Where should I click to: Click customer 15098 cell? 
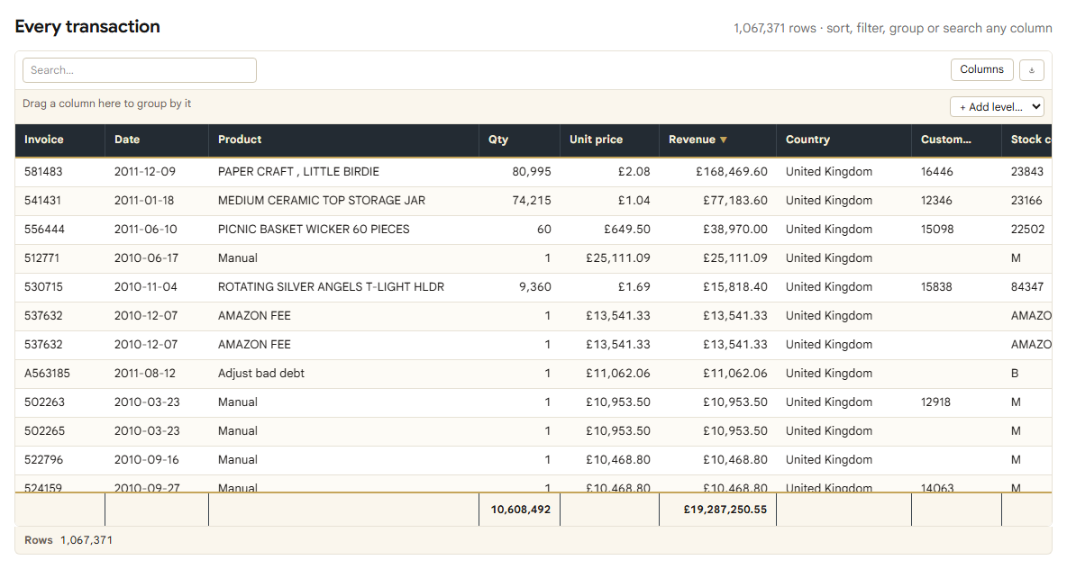tap(956, 230)
